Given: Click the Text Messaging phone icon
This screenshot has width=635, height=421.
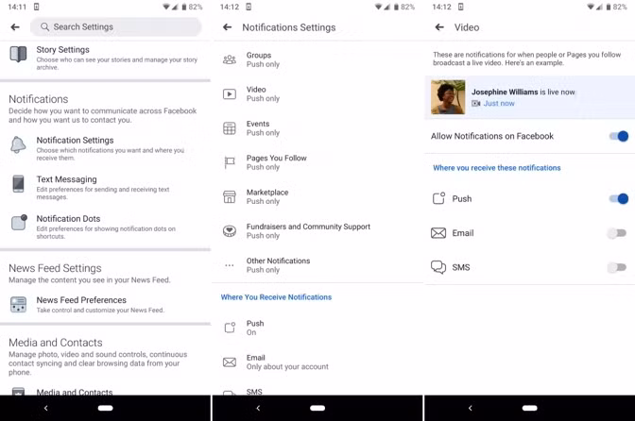Looking at the screenshot, I should click(18, 184).
